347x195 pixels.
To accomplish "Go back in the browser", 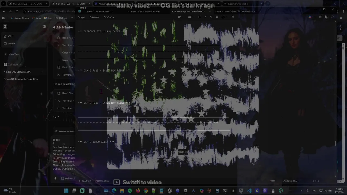I will tap(4, 11).
